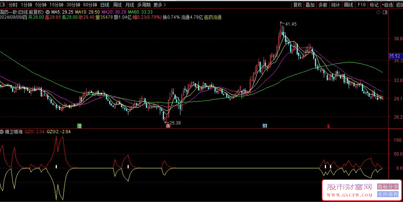403x202 pixels.
Task: Open the 涨 event marker on the chart
Action: [x=168, y=126]
